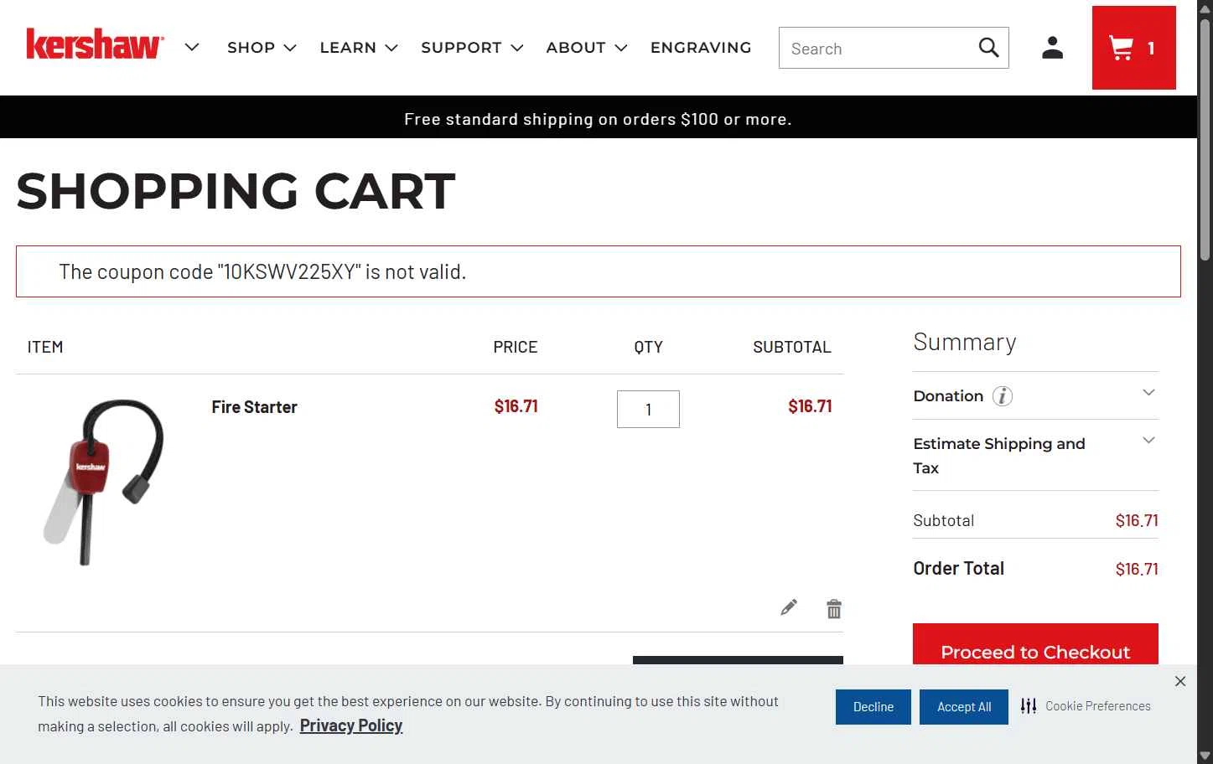1213x764 pixels.
Task: Accept All cookies
Action: [x=964, y=707]
